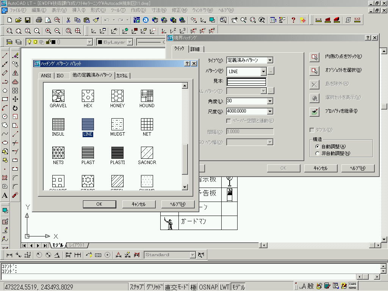Pick the HEX hatch pattern
The height and width of the screenshot is (291, 388).
pyautogui.click(x=88, y=96)
